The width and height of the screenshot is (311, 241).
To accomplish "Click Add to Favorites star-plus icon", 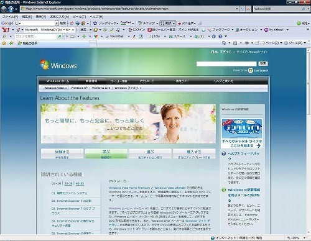I will 11,43.
